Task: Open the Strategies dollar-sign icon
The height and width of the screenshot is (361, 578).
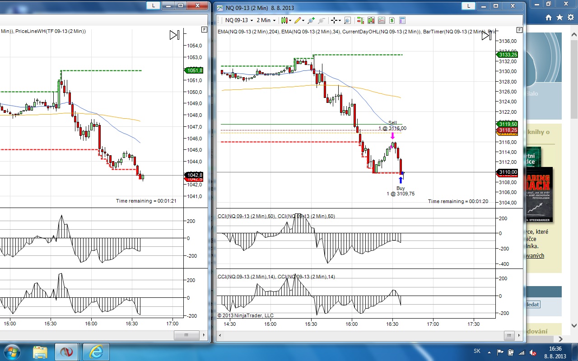Action: pyautogui.click(x=392, y=20)
